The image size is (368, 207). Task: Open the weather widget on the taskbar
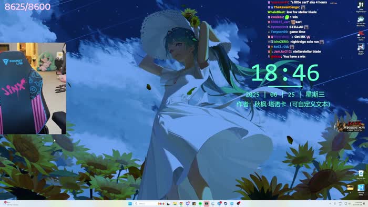(9, 204)
